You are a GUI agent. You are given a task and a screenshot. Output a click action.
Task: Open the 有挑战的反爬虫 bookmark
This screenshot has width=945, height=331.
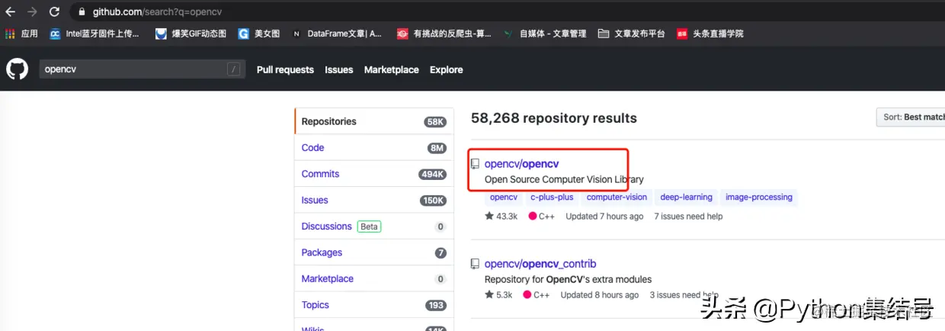click(444, 34)
